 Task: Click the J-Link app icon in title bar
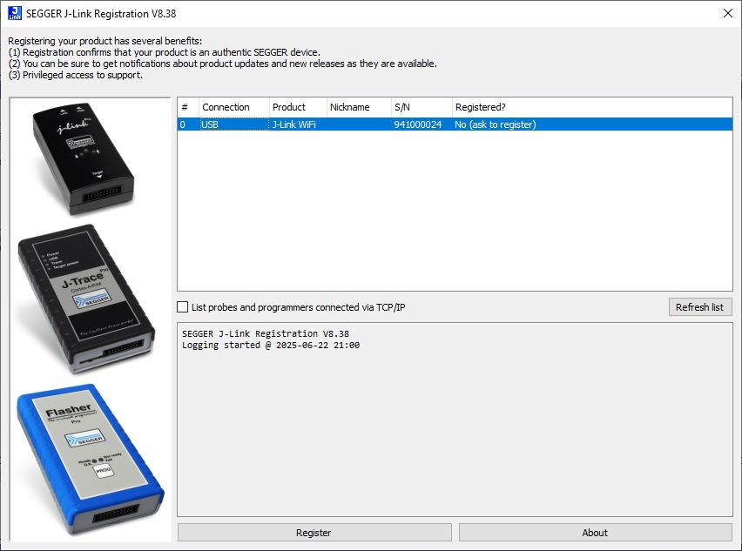pyautogui.click(x=15, y=13)
